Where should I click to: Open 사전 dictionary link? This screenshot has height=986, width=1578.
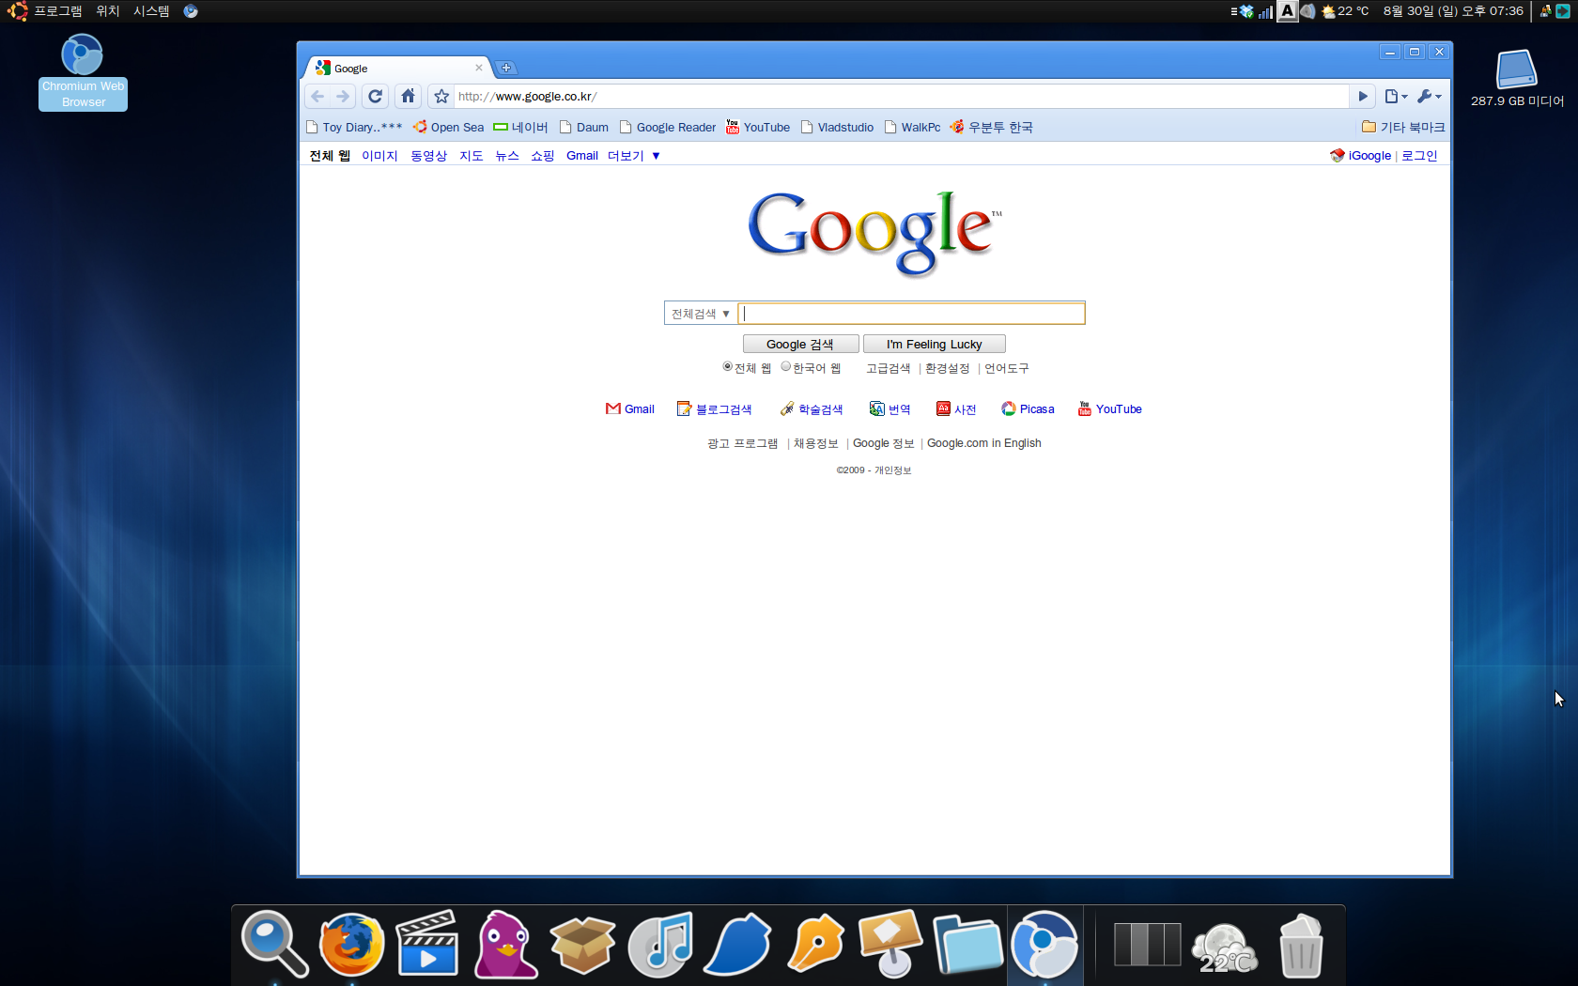click(x=956, y=409)
